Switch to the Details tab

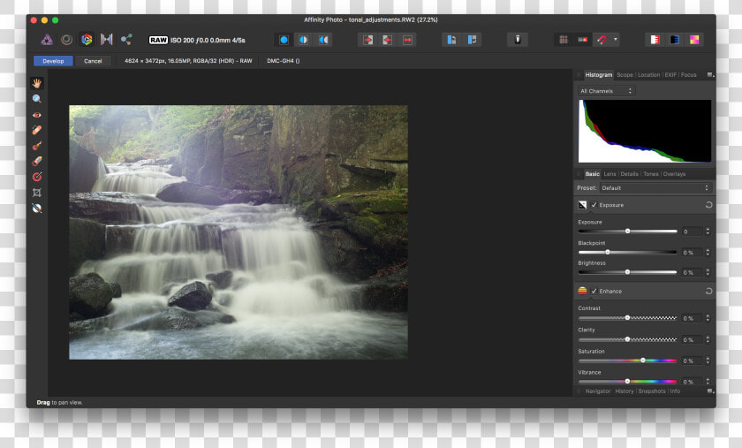629,174
